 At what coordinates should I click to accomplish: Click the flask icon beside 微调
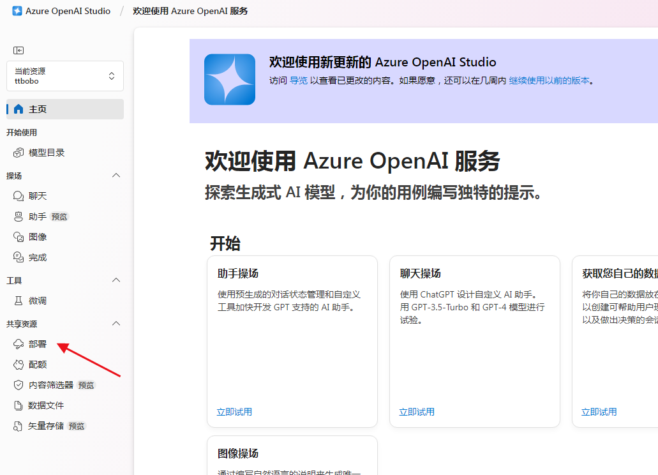[19, 301]
